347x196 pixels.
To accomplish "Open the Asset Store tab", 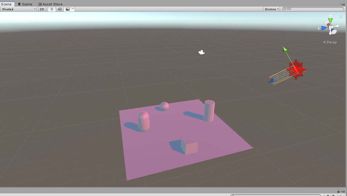I will point(50,4).
